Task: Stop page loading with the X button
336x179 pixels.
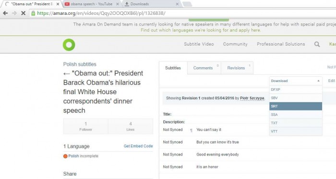Action: pyautogui.click(x=24, y=13)
